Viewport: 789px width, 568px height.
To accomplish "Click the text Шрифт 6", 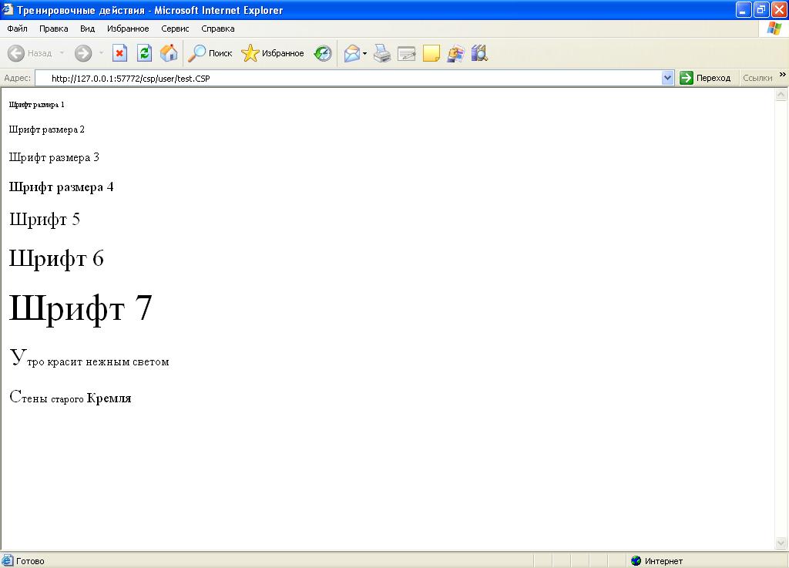I will tap(56, 259).
